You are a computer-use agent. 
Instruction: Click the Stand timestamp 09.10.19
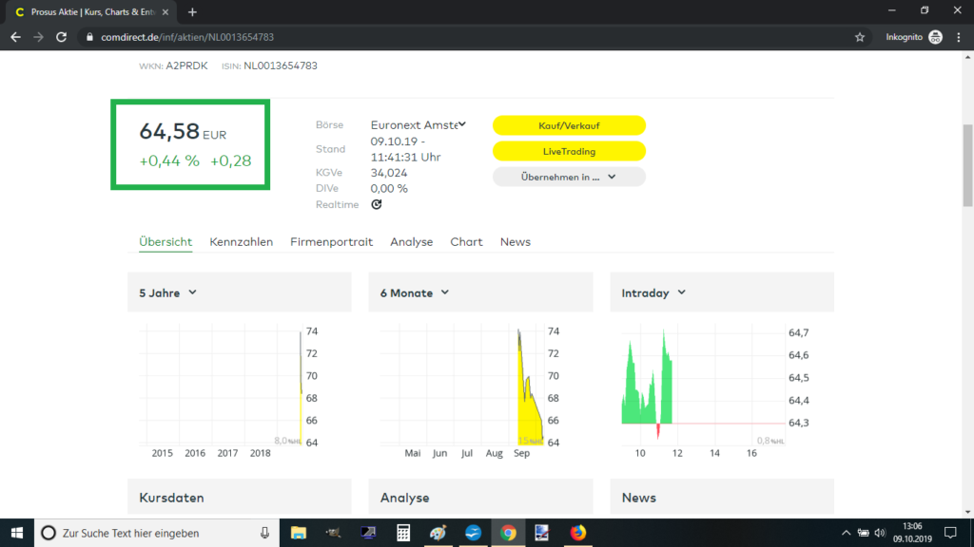point(405,149)
